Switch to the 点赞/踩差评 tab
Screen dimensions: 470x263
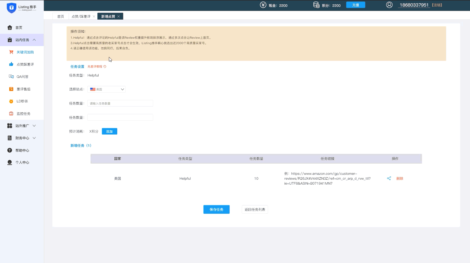click(81, 16)
